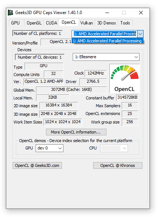The image size is (158, 217).
Task: Click the Number of CL platforms field
Action: pyautogui.click(x=37, y=33)
